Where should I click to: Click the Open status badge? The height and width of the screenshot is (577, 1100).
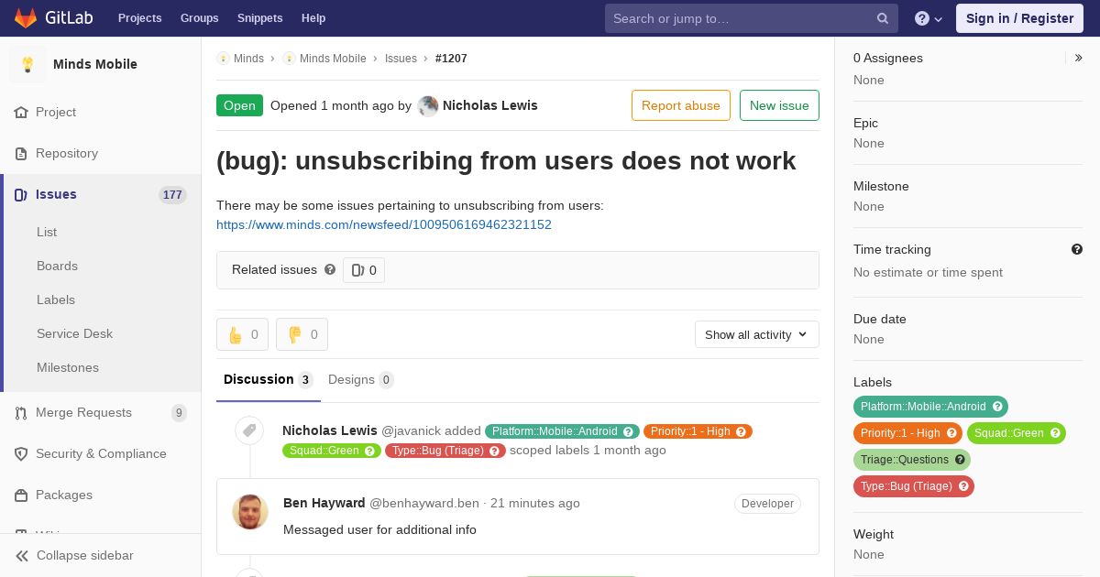239,105
